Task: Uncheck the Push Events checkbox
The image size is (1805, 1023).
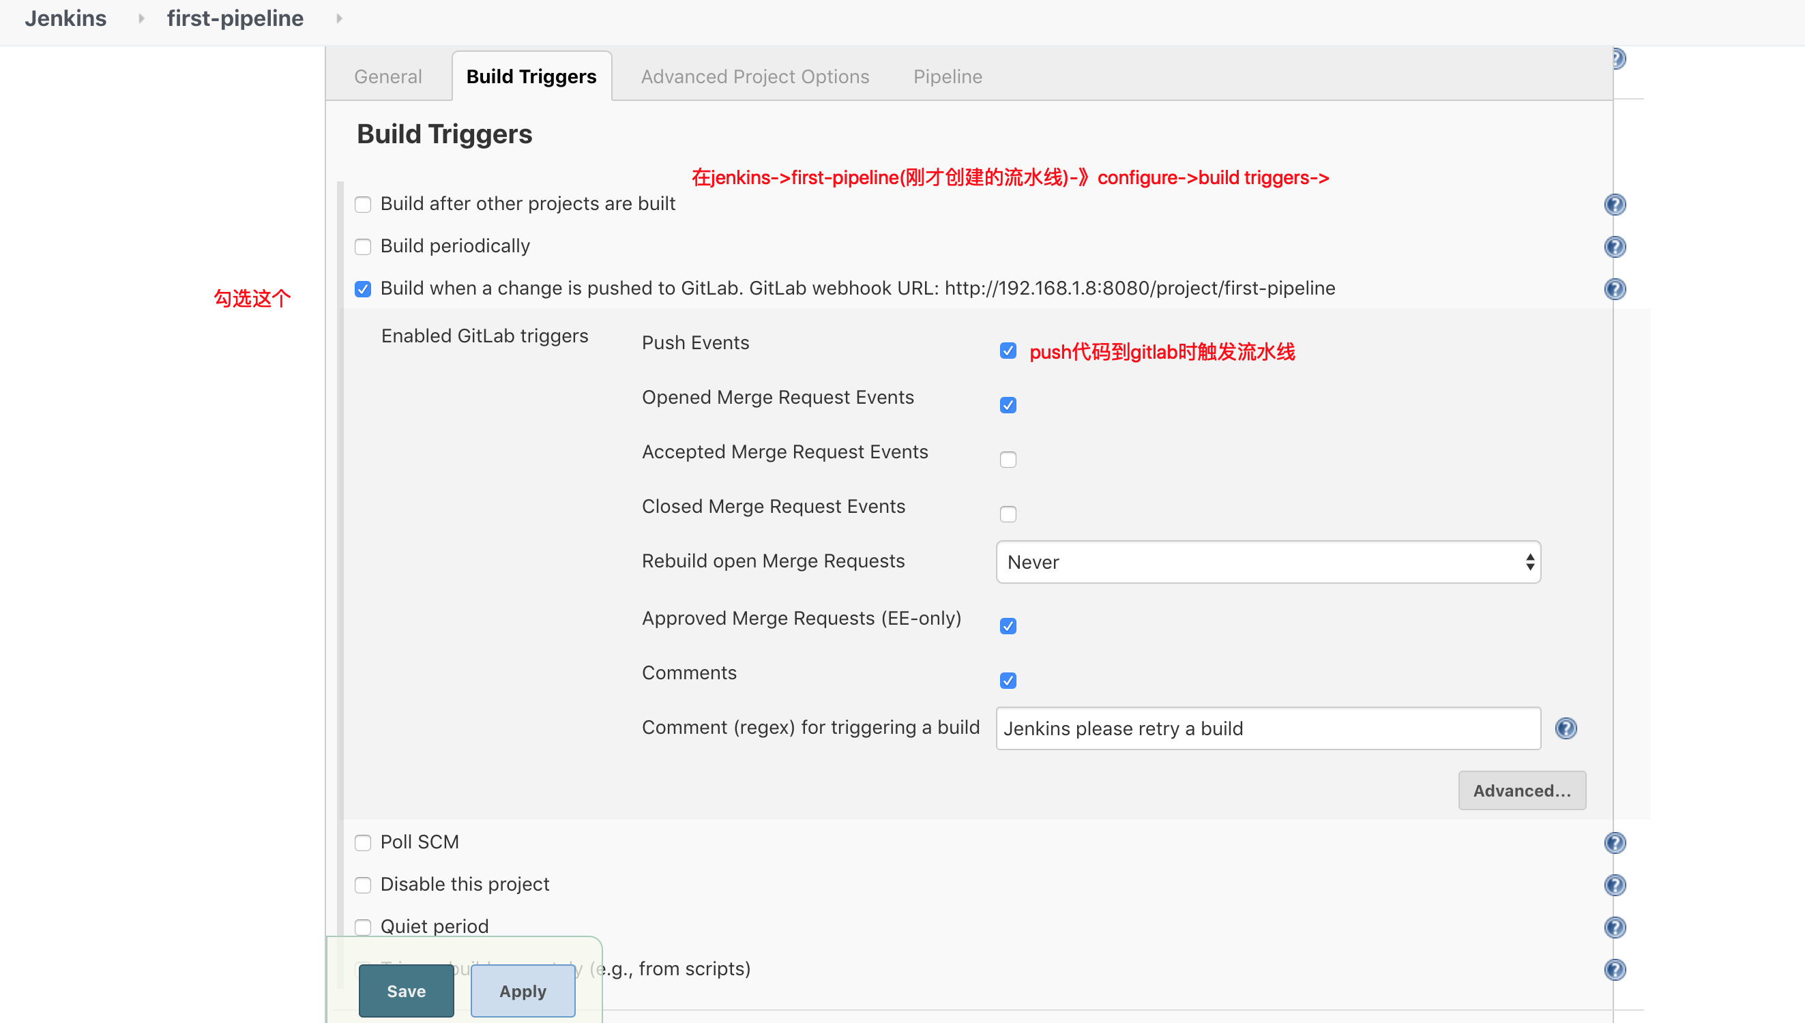Action: [1008, 351]
